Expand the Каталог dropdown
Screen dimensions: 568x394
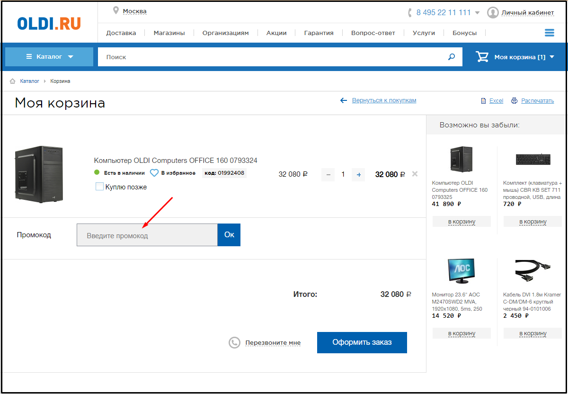(49, 57)
